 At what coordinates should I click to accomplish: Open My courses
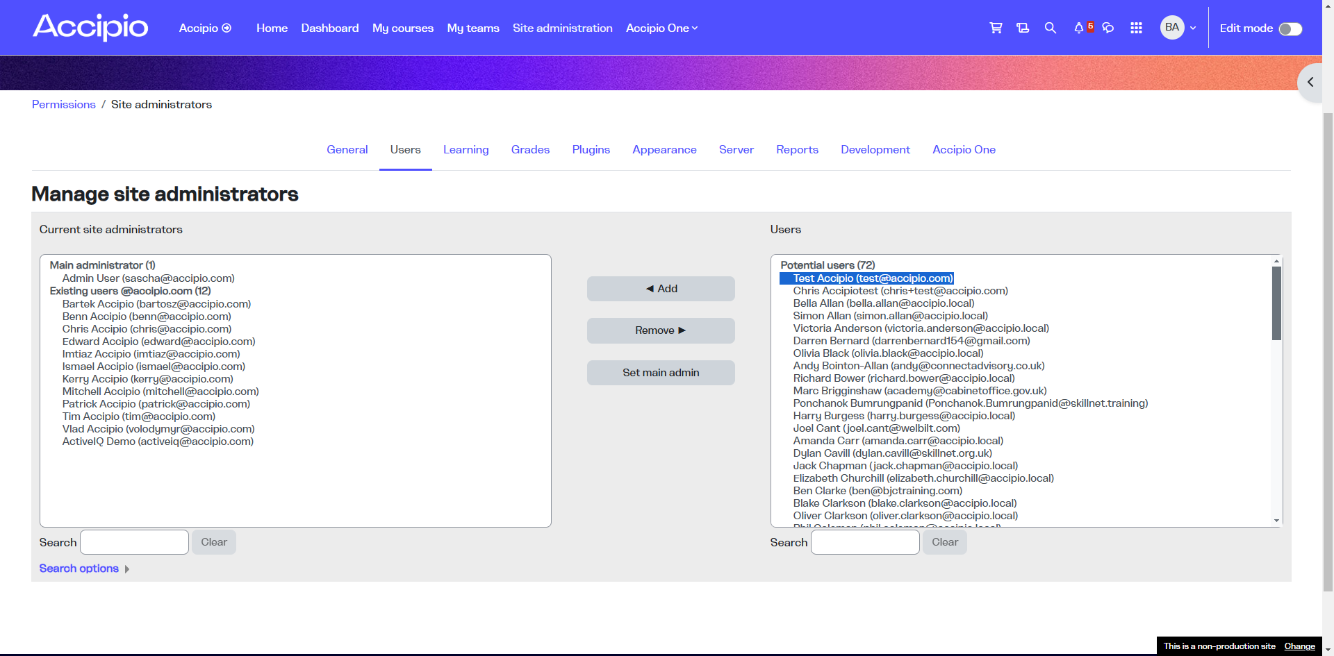coord(403,28)
